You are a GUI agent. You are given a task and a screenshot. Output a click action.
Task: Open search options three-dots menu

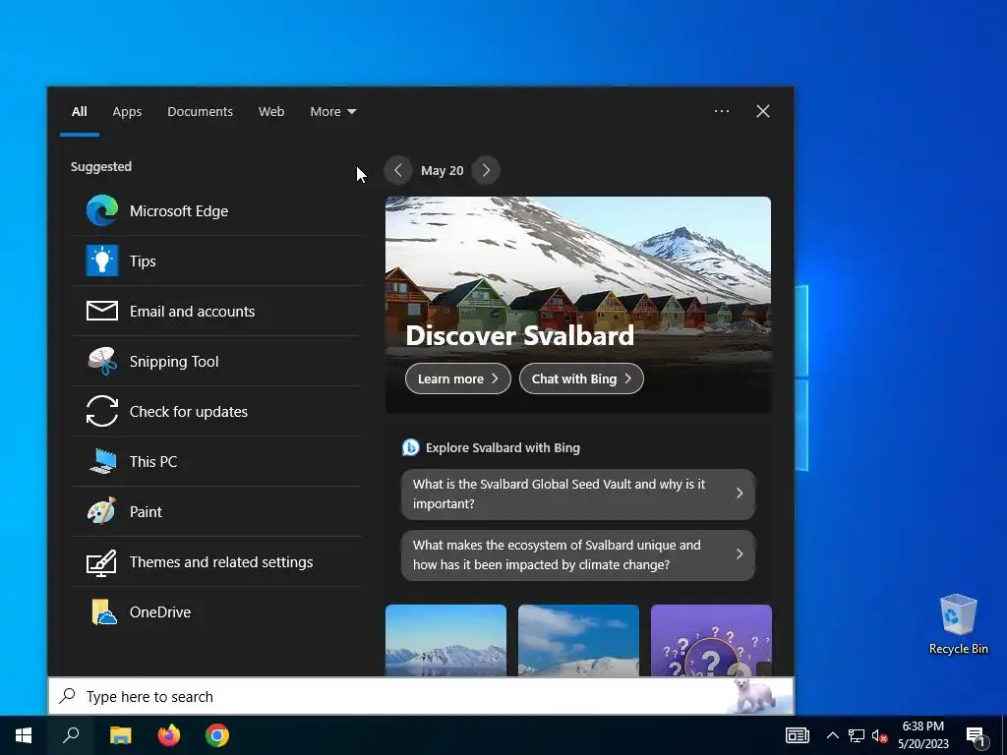[x=722, y=111]
